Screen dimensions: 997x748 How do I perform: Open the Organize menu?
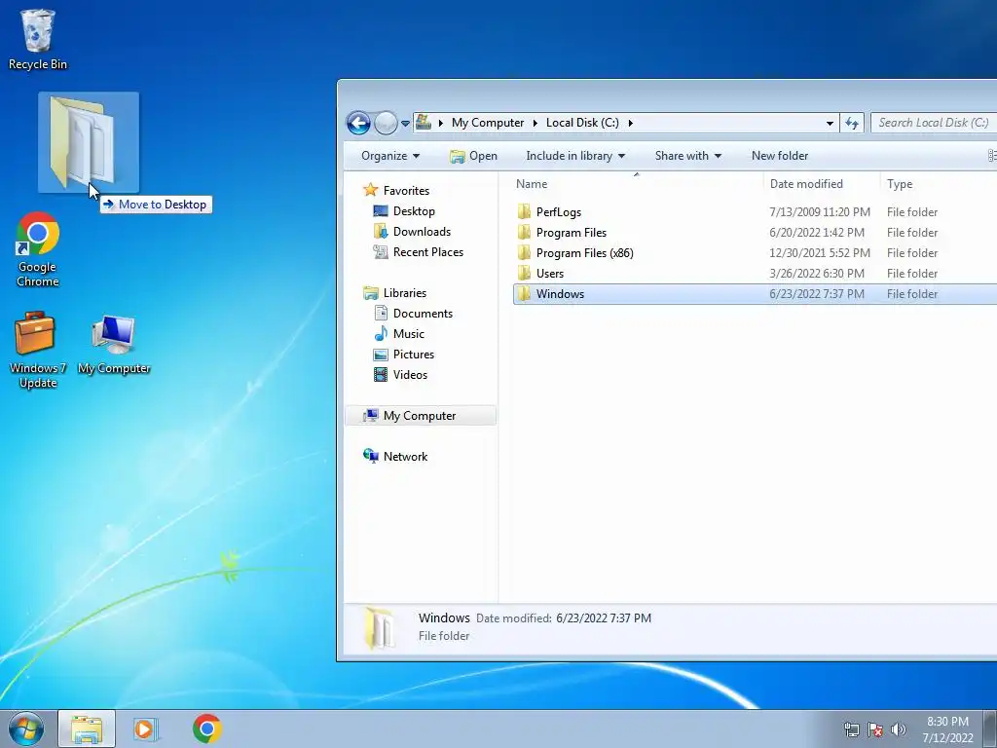(x=390, y=156)
